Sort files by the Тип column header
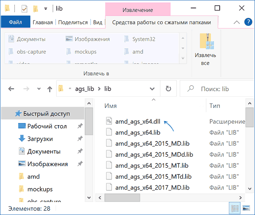The width and height of the screenshot is (255, 215). click(x=215, y=106)
